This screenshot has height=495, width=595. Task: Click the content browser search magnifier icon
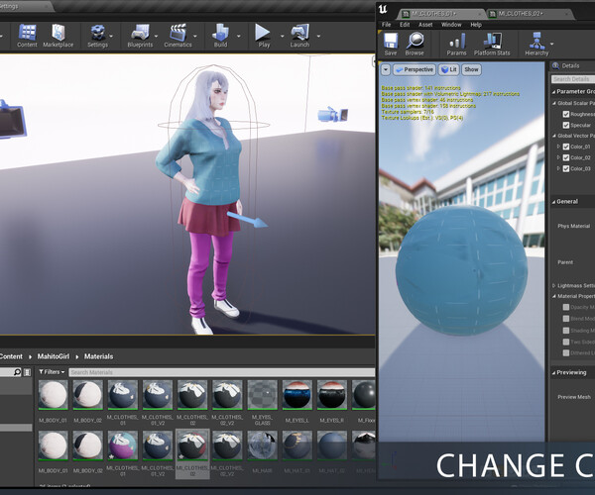(x=17, y=372)
